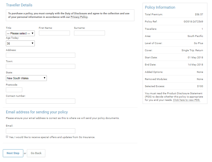
Task: Enable special offers and updates checkbox
Action: [x=7, y=137]
